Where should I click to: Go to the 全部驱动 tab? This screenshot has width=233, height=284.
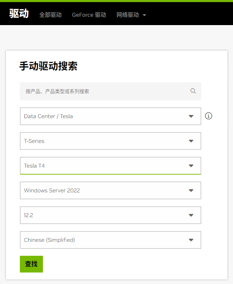pyautogui.click(x=50, y=15)
